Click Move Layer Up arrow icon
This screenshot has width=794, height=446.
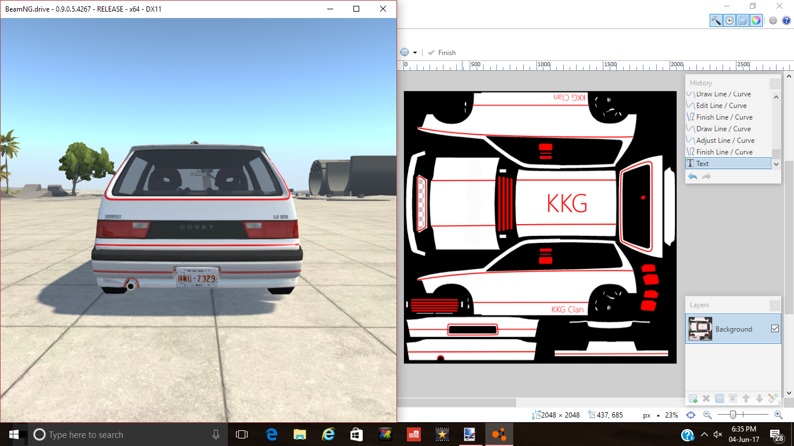746,398
